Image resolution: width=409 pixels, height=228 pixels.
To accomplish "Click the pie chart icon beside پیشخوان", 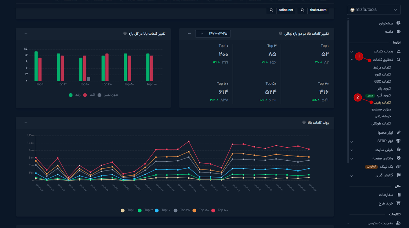I will click(398, 23).
